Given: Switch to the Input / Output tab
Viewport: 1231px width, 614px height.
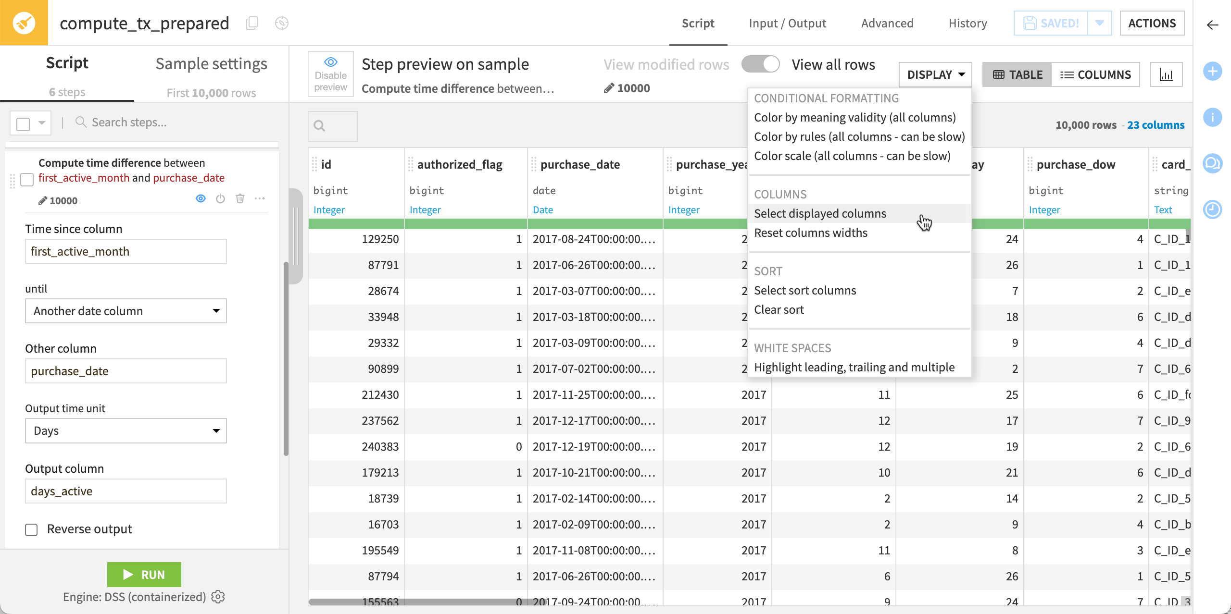Looking at the screenshot, I should tap(787, 23).
